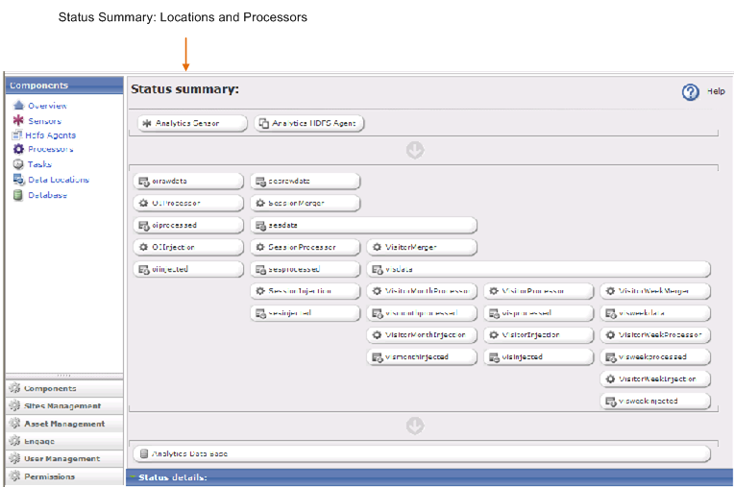Click the asterisk icon on Analytics Sensor
This screenshot has height=487, width=734.
coord(147,123)
